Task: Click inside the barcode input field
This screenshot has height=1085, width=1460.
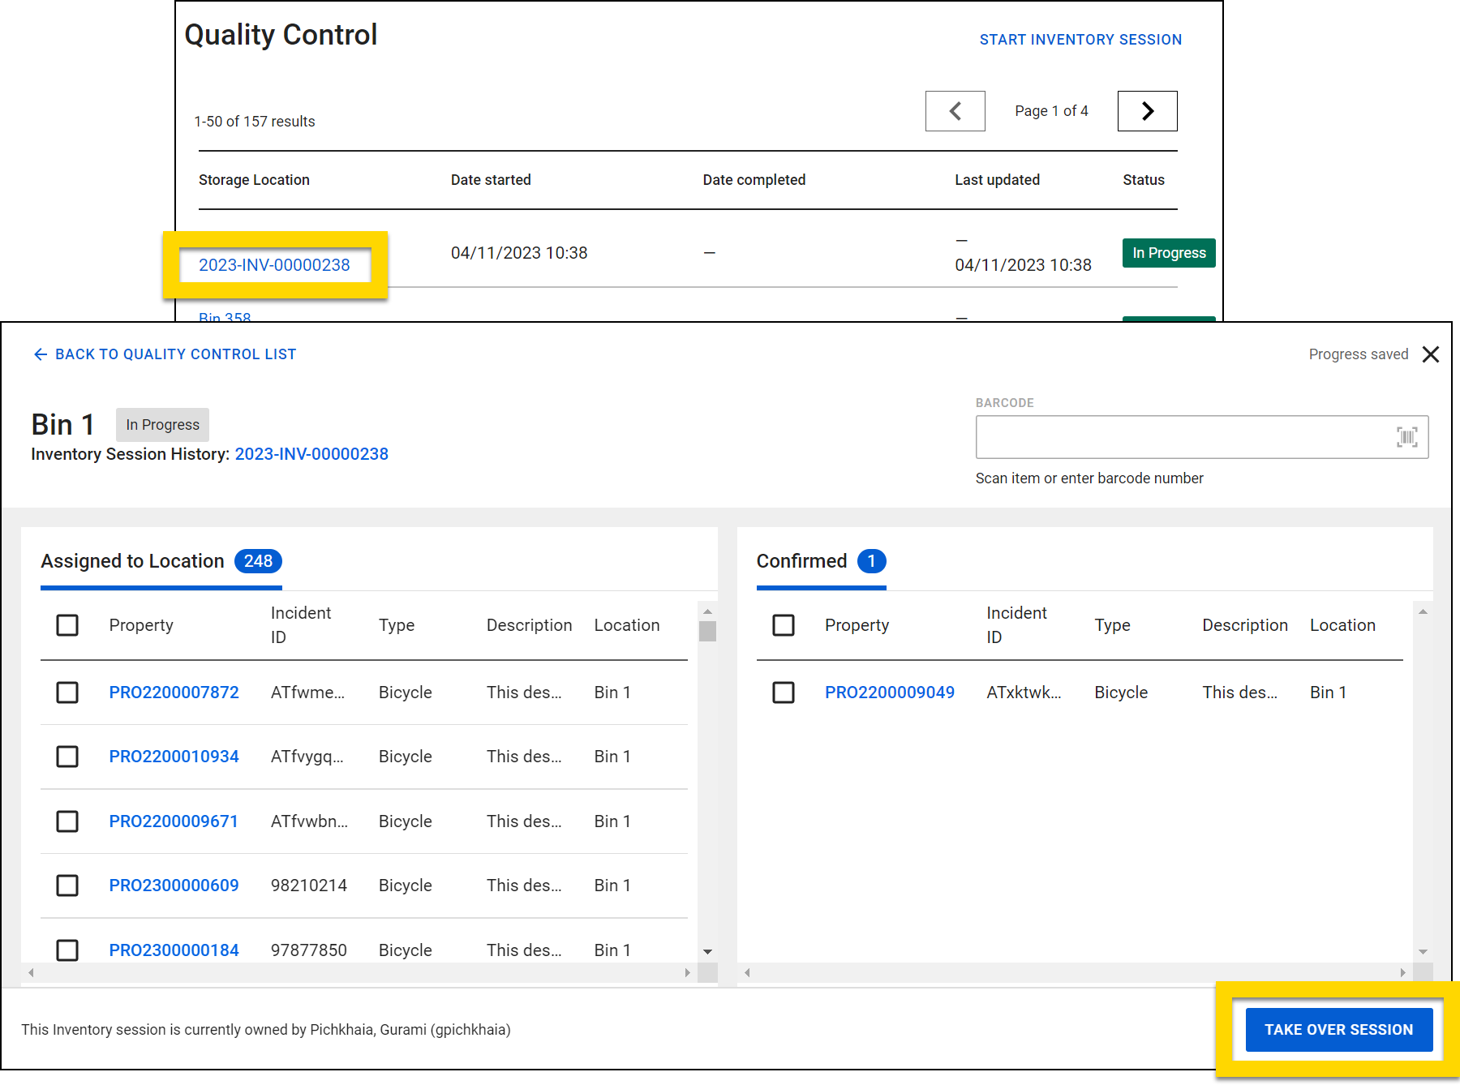Action: (x=1176, y=437)
